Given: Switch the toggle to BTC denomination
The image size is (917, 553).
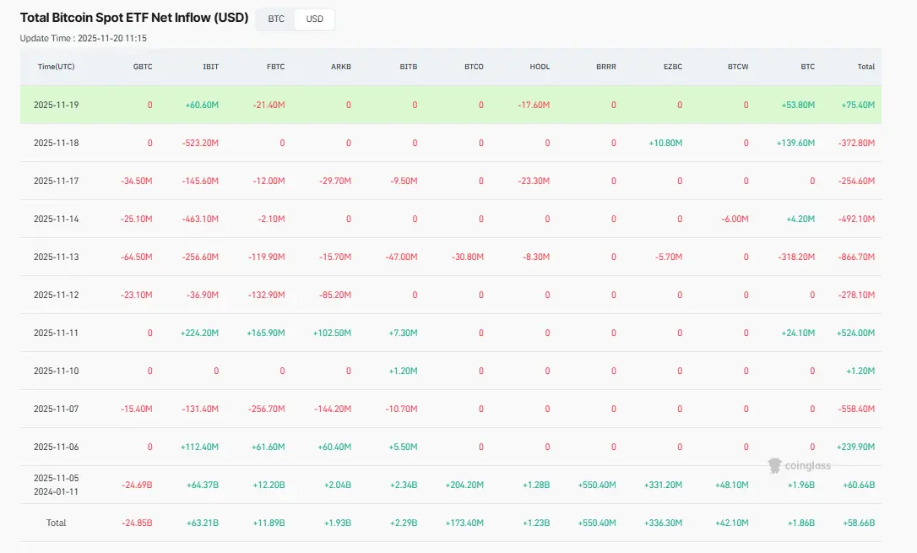Looking at the screenshot, I should click(x=276, y=19).
